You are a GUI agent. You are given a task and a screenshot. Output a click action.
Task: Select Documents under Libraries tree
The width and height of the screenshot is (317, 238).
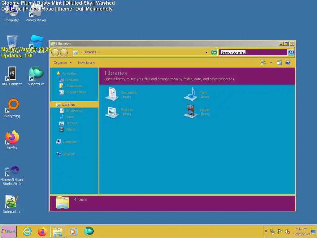tap(73, 111)
